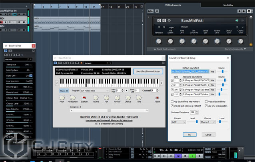The height and width of the screenshot is (162, 255).
Task: Click the magnifier search icon in VST Instruments
Action: [157, 11]
